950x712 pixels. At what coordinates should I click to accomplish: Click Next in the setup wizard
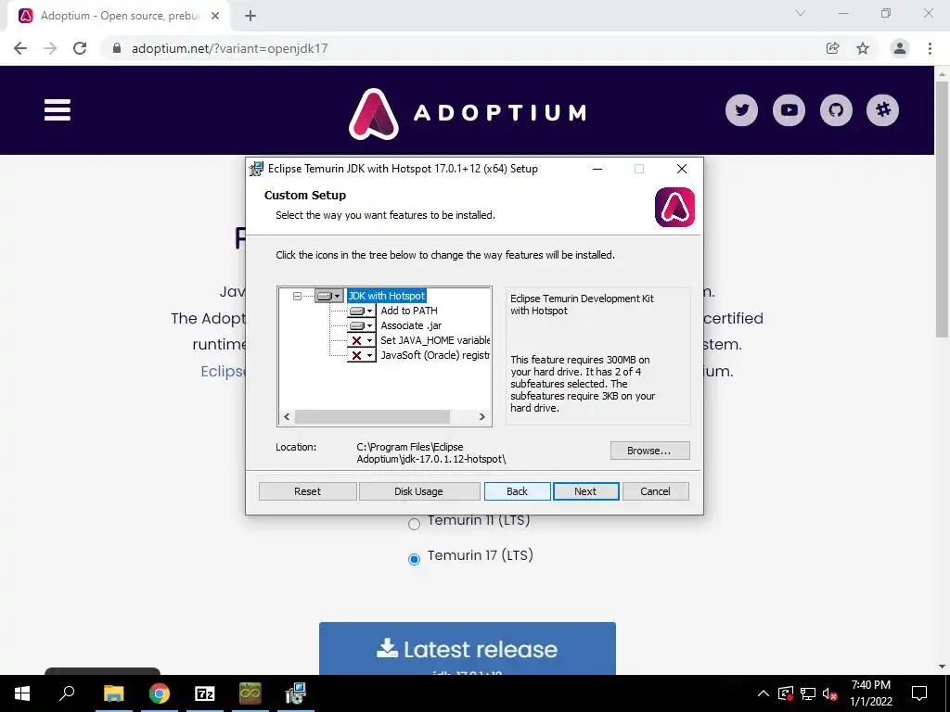tap(585, 491)
